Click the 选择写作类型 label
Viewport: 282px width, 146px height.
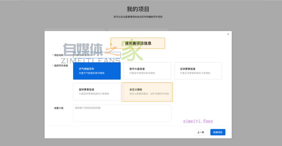[x=61, y=66]
